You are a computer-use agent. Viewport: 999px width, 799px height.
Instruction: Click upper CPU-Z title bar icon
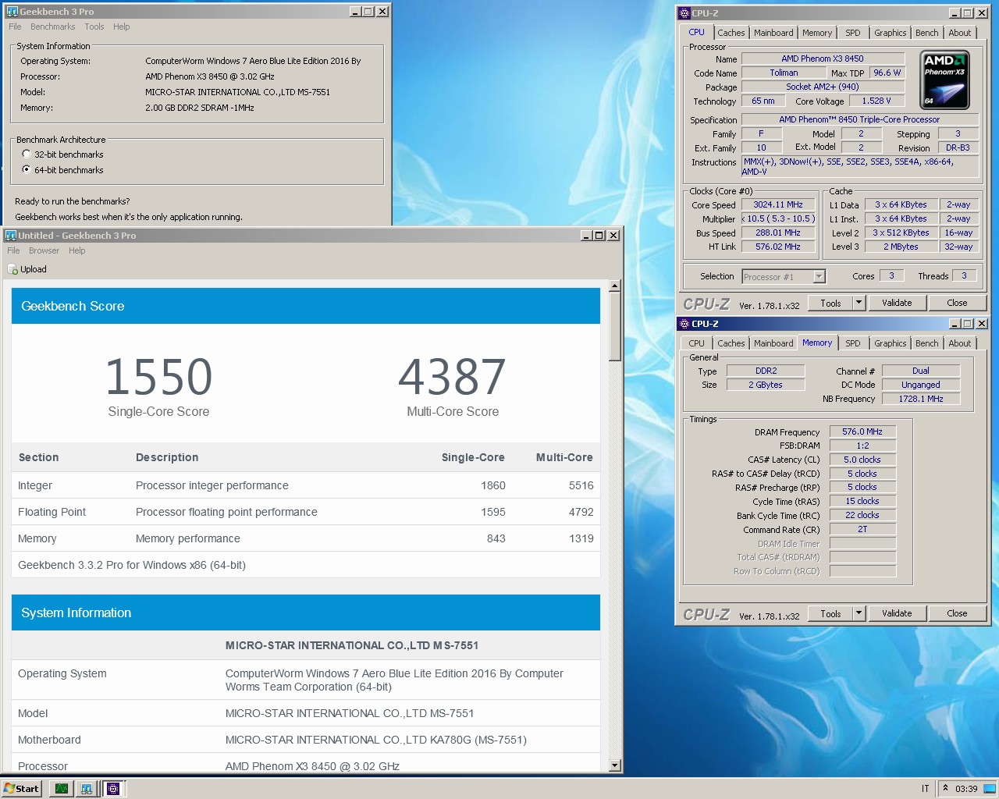684,13
